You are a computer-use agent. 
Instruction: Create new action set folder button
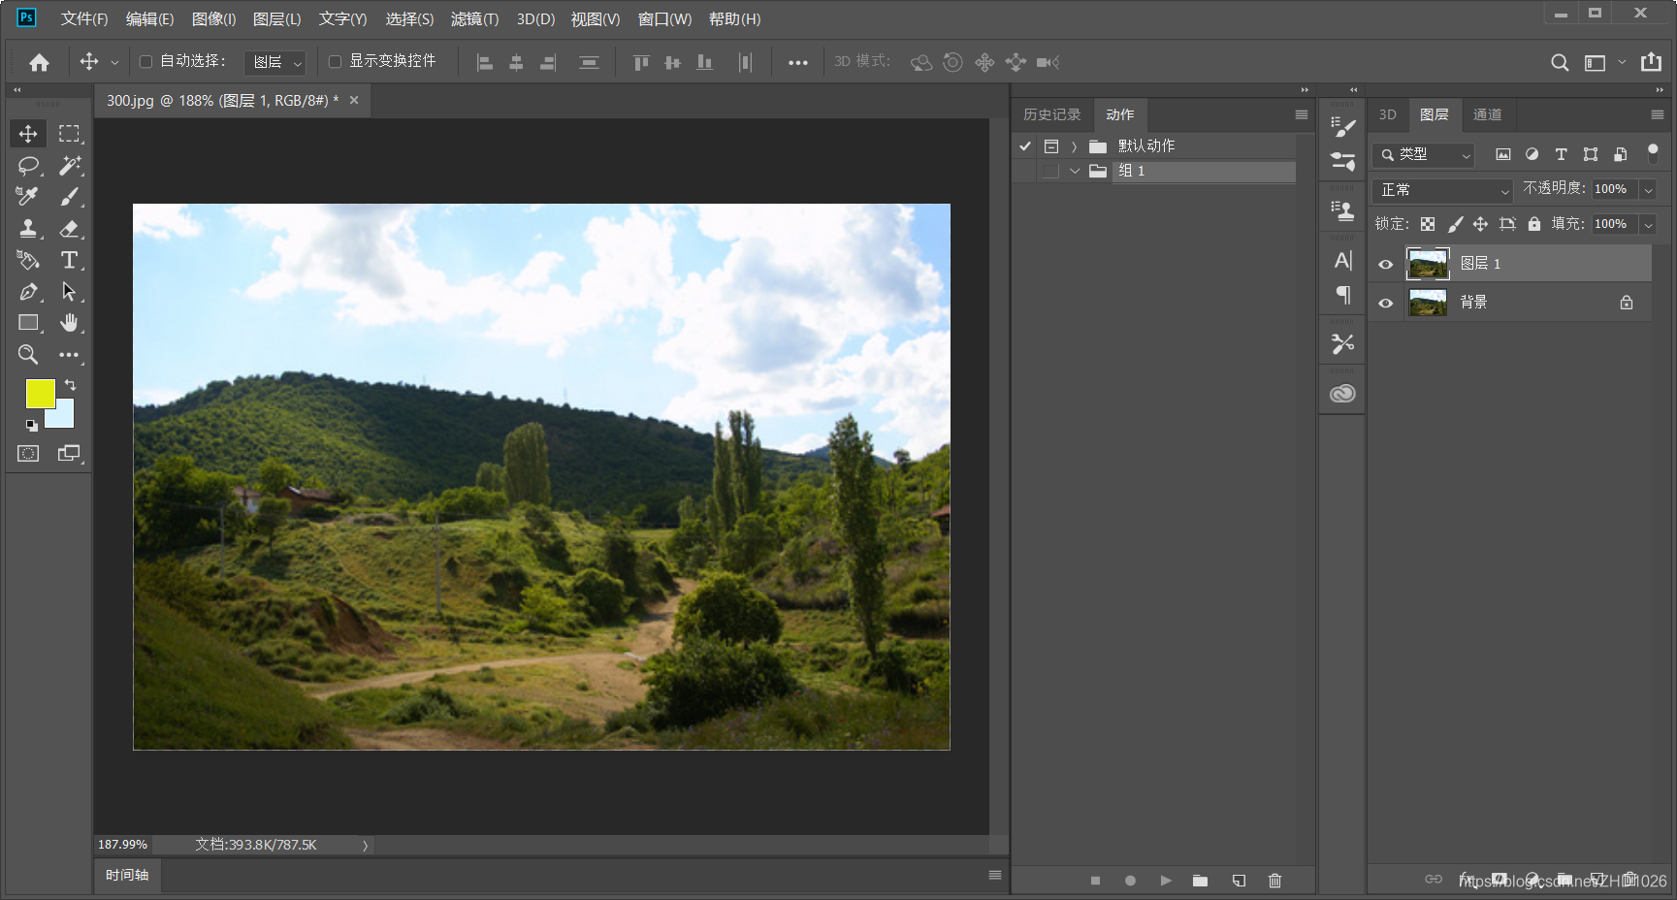[1201, 881]
